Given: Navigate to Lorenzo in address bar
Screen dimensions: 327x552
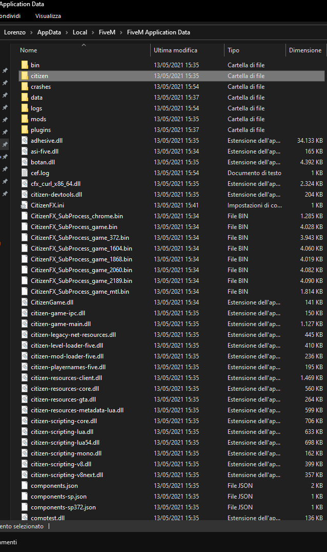Looking at the screenshot, I should [x=15, y=32].
